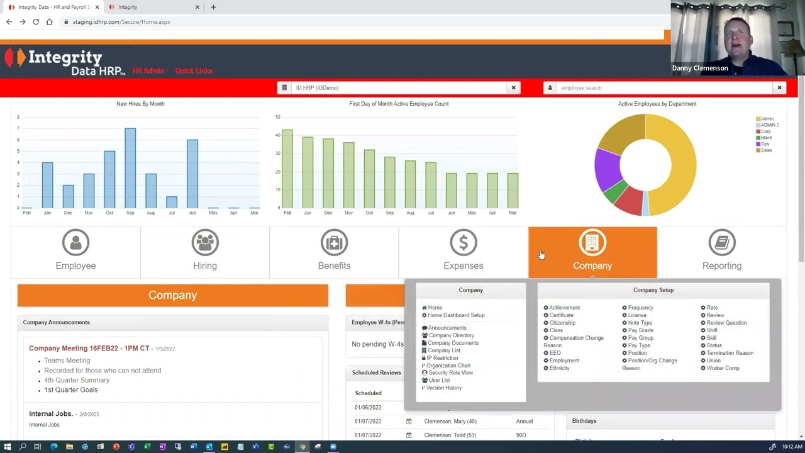Open IP Restriction menu item
Screen dimensions: 805x453
click(440, 358)
